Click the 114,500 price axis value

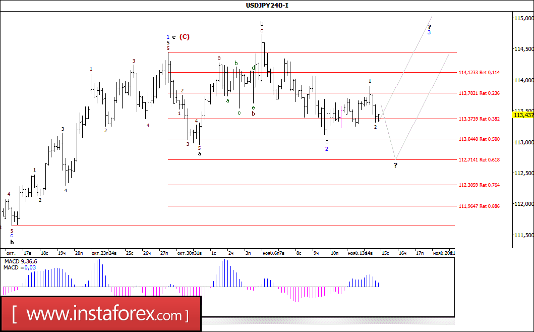tap(524, 49)
